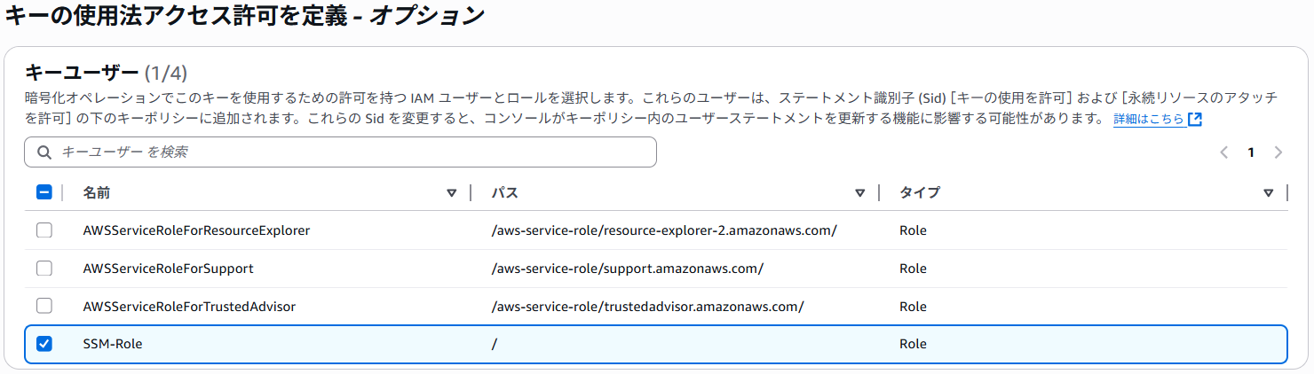Open the 詳細はこちら link

click(x=1148, y=119)
